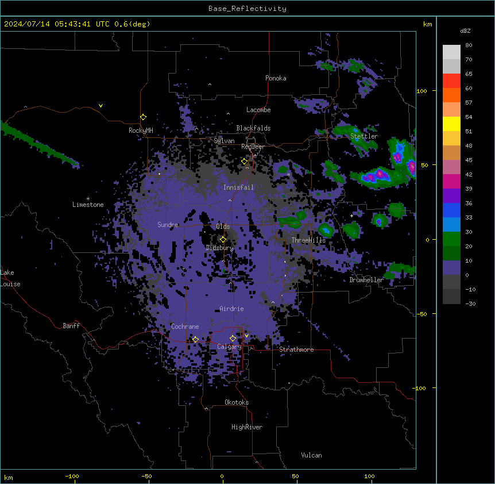Screen dimensions: 495x484
Task: Pick the orange 57-60 dBZ legend swatch
Action: [x=451, y=95]
